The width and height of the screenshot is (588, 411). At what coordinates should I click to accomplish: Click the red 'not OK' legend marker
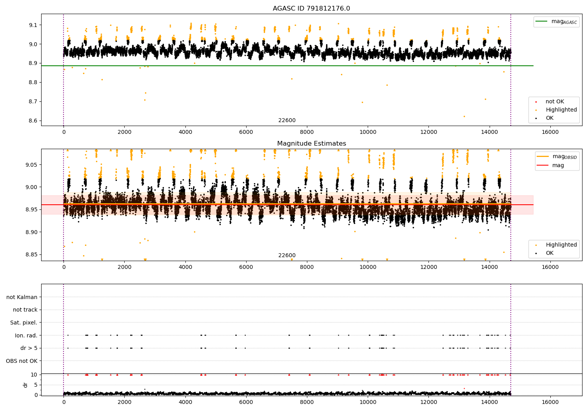tap(536, 102)
